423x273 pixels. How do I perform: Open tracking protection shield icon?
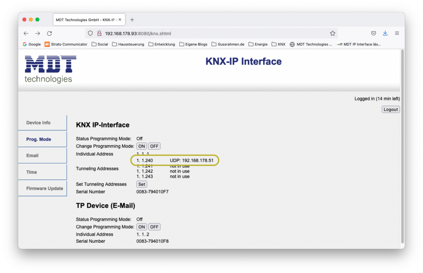tap(90, 34)
